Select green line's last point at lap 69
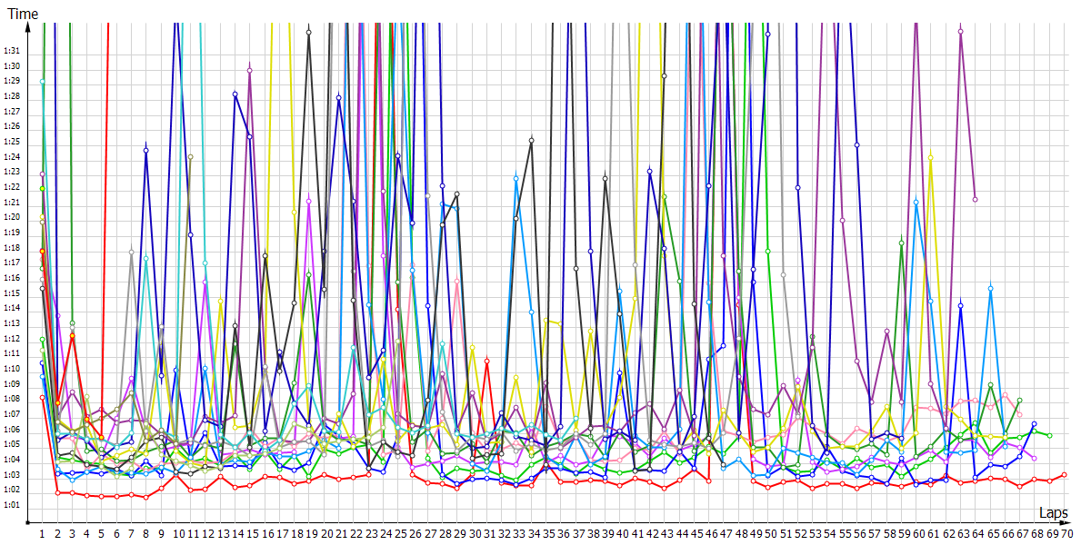The width and height of the screenshot is (1091, 545). click(1049, 436)
